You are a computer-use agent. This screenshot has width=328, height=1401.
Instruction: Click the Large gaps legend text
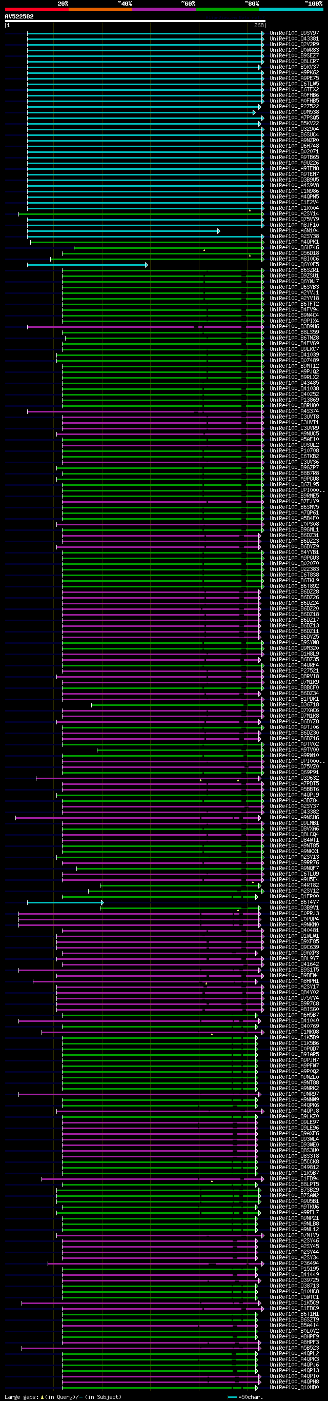[x=63, y=1397]
